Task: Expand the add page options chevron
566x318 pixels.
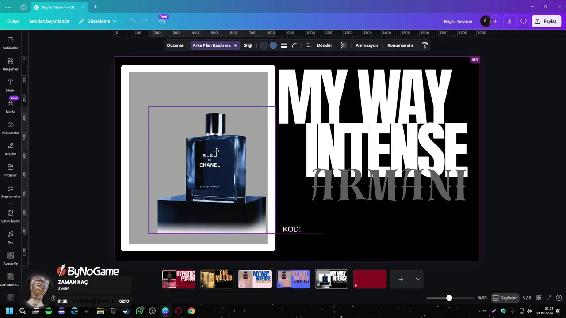Action: coord(417,279)
